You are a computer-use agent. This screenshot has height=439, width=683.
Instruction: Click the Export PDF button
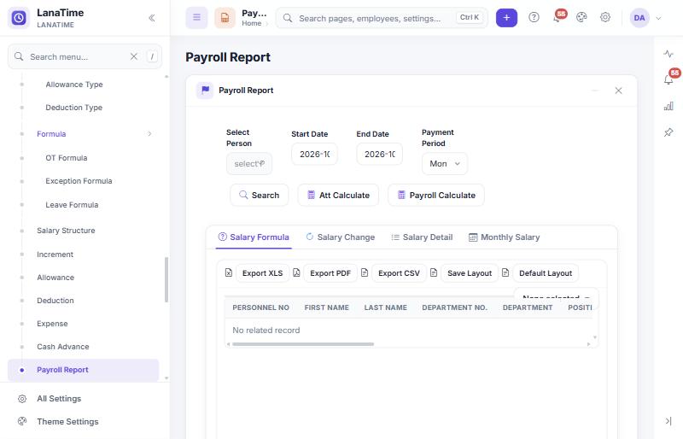(x=330, y=273)
